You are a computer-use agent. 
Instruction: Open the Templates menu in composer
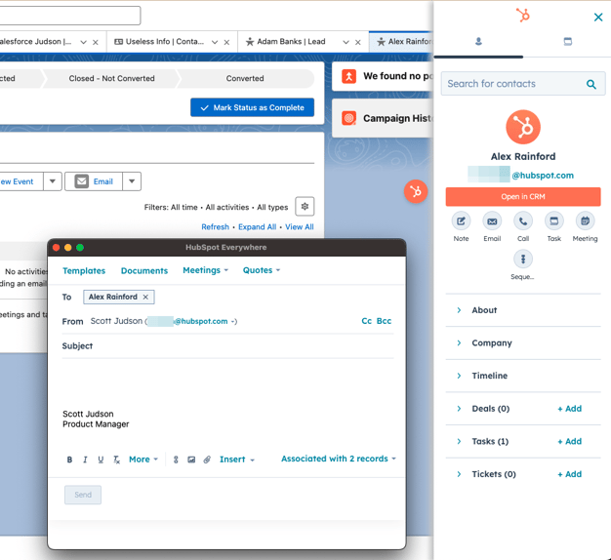pyautogui.click(x=84, y=270)
